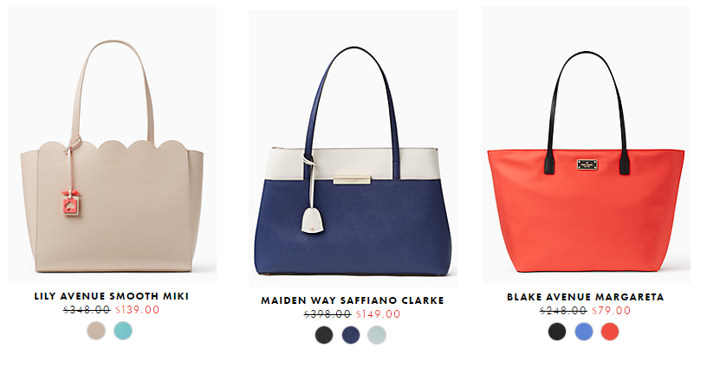Choose navy swatch under Maiden Way Clarke
Image resolution: width=707 pixels, height=374 pixels.
coord(351,335)
